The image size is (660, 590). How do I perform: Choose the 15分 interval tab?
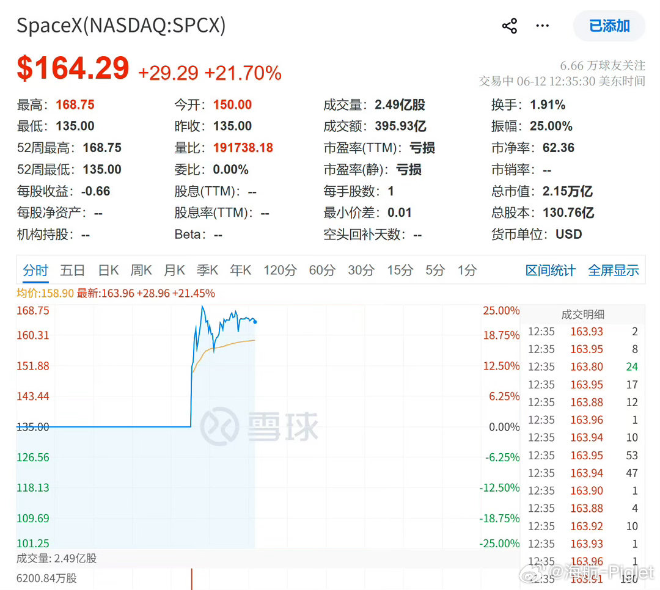click(x=400, y=270)
